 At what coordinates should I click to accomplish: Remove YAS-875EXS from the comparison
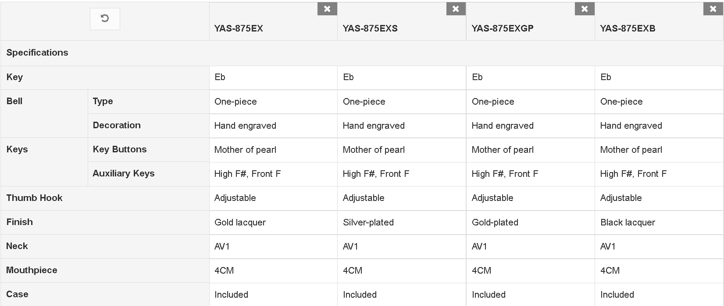456,9
